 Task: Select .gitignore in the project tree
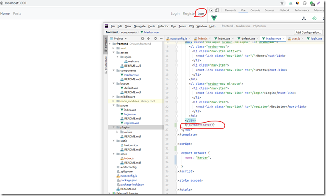pyautogui.click(x=126, y=171)
